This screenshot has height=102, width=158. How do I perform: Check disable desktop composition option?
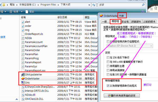[x=108, y=70]
